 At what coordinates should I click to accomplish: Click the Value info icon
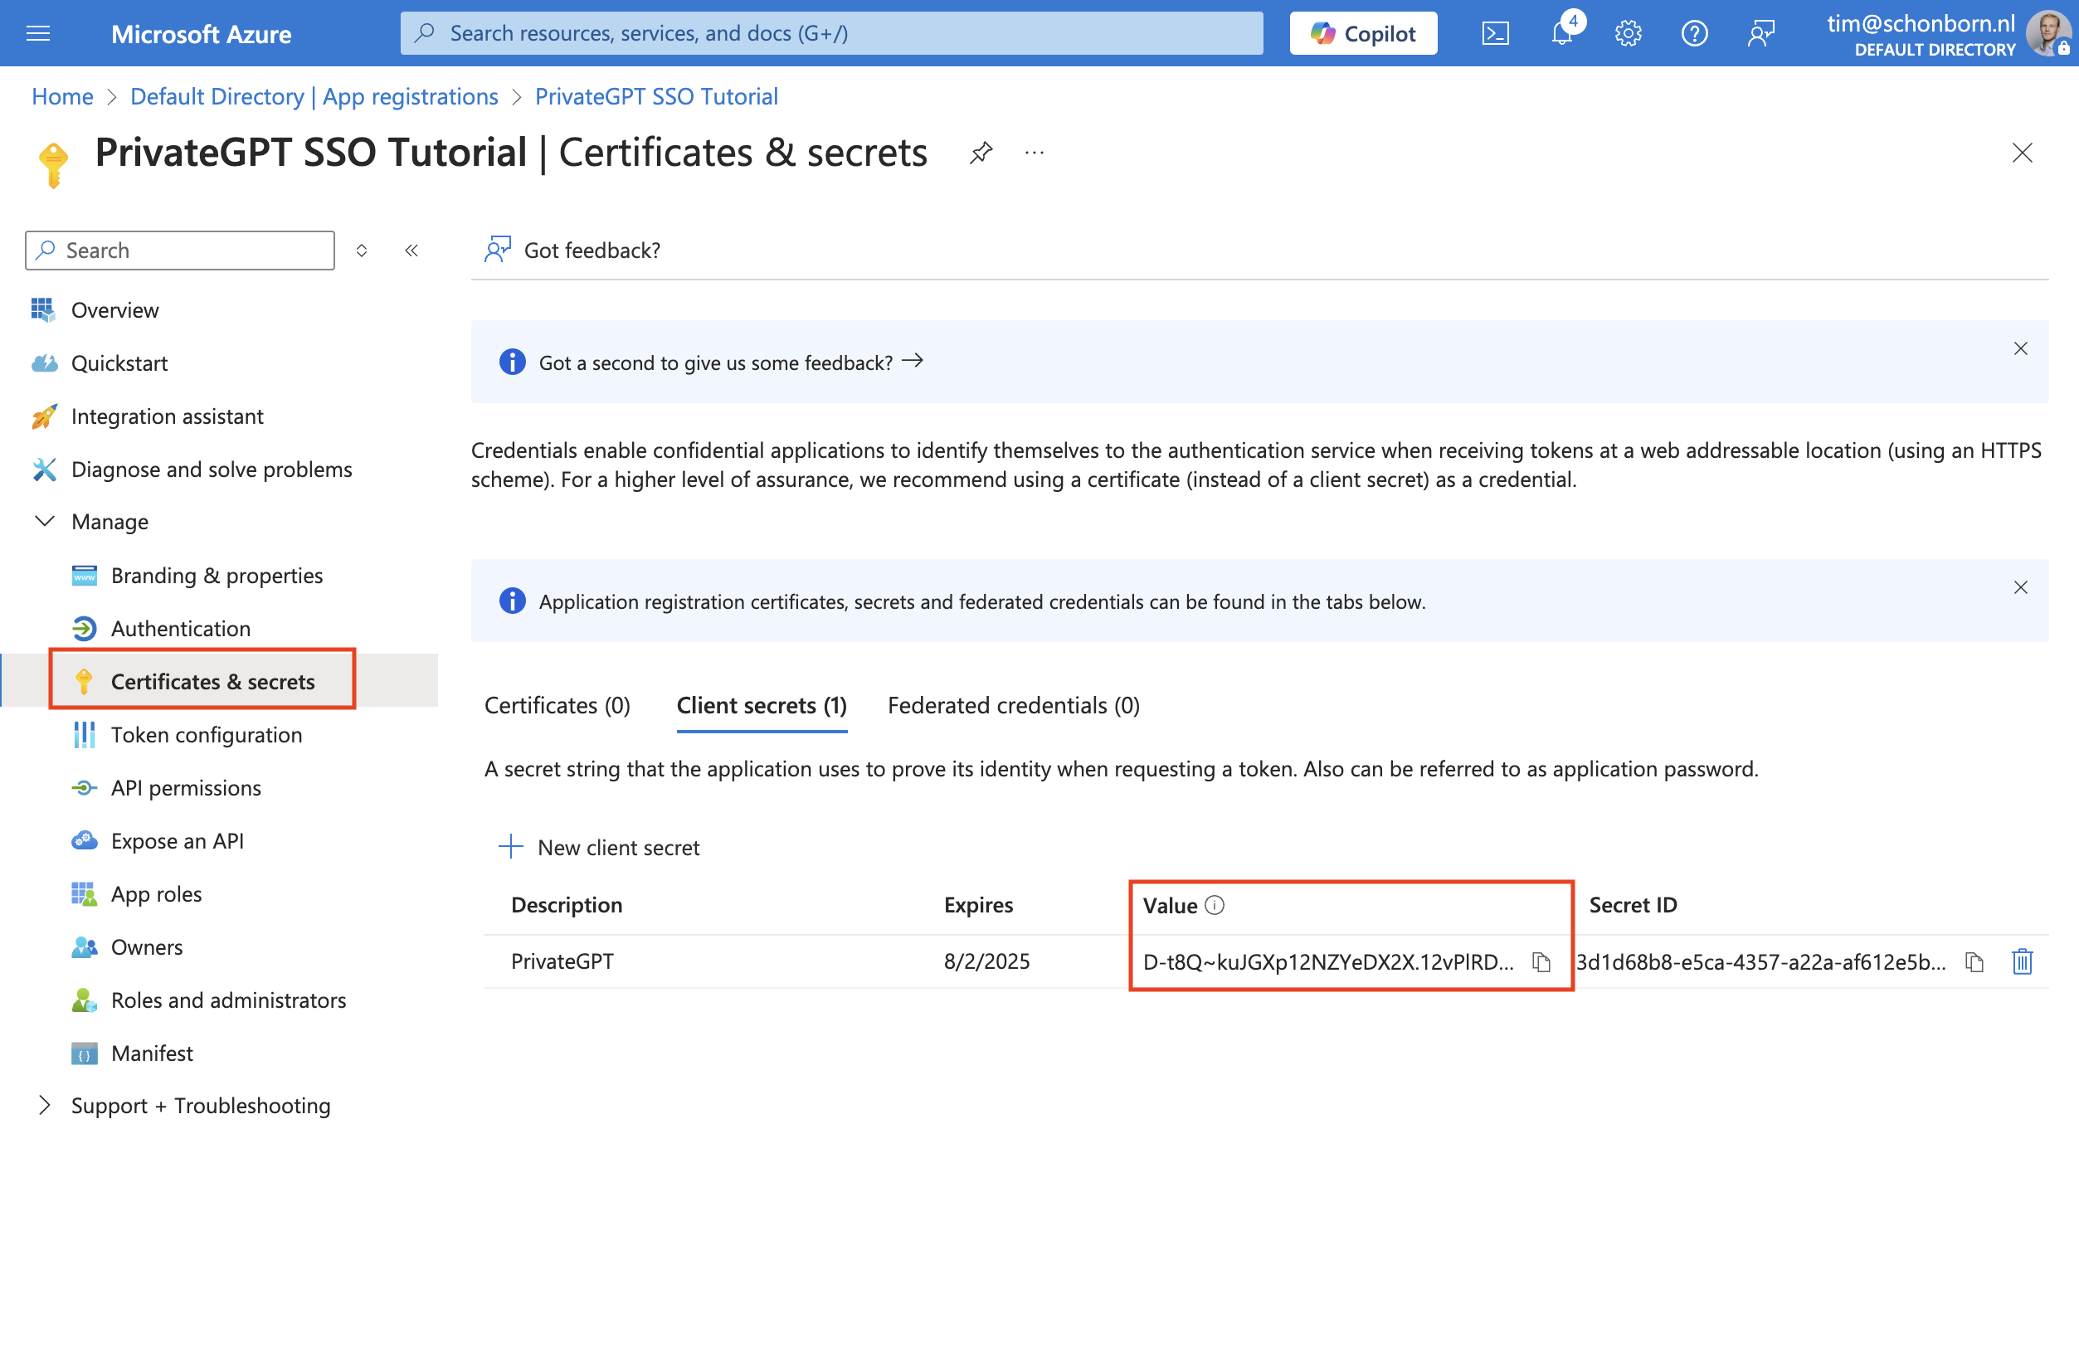[1215, 905]
